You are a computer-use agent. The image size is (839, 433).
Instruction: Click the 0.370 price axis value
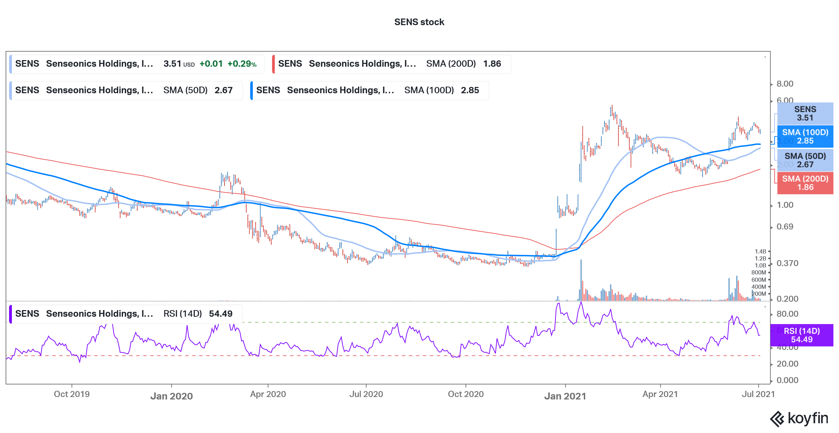(x=787, y=263)
